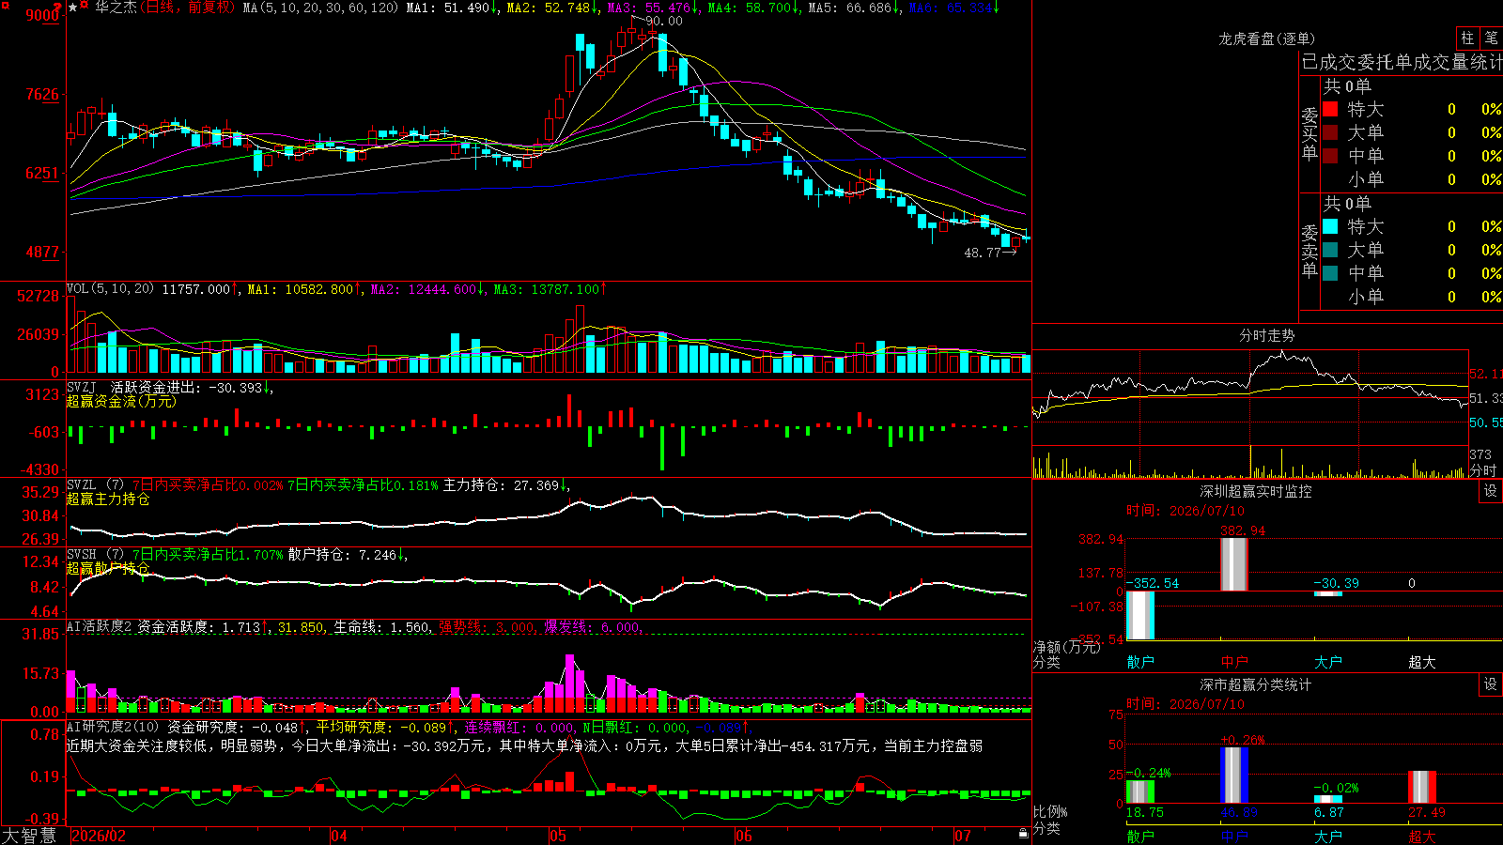The height and width of the screenshot is (845, 1503).
Task: Click the SVZJ 活跃资金进出 indicator title
Action: [x=133, y=388]
